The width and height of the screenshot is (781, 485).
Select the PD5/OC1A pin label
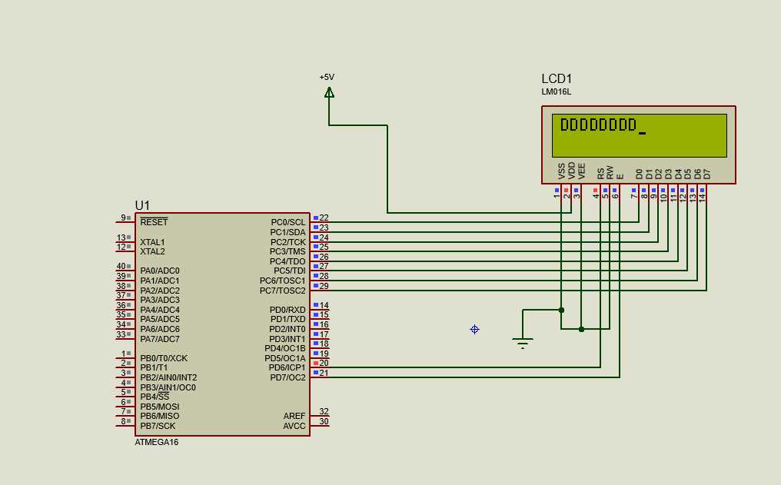point(285,358)
